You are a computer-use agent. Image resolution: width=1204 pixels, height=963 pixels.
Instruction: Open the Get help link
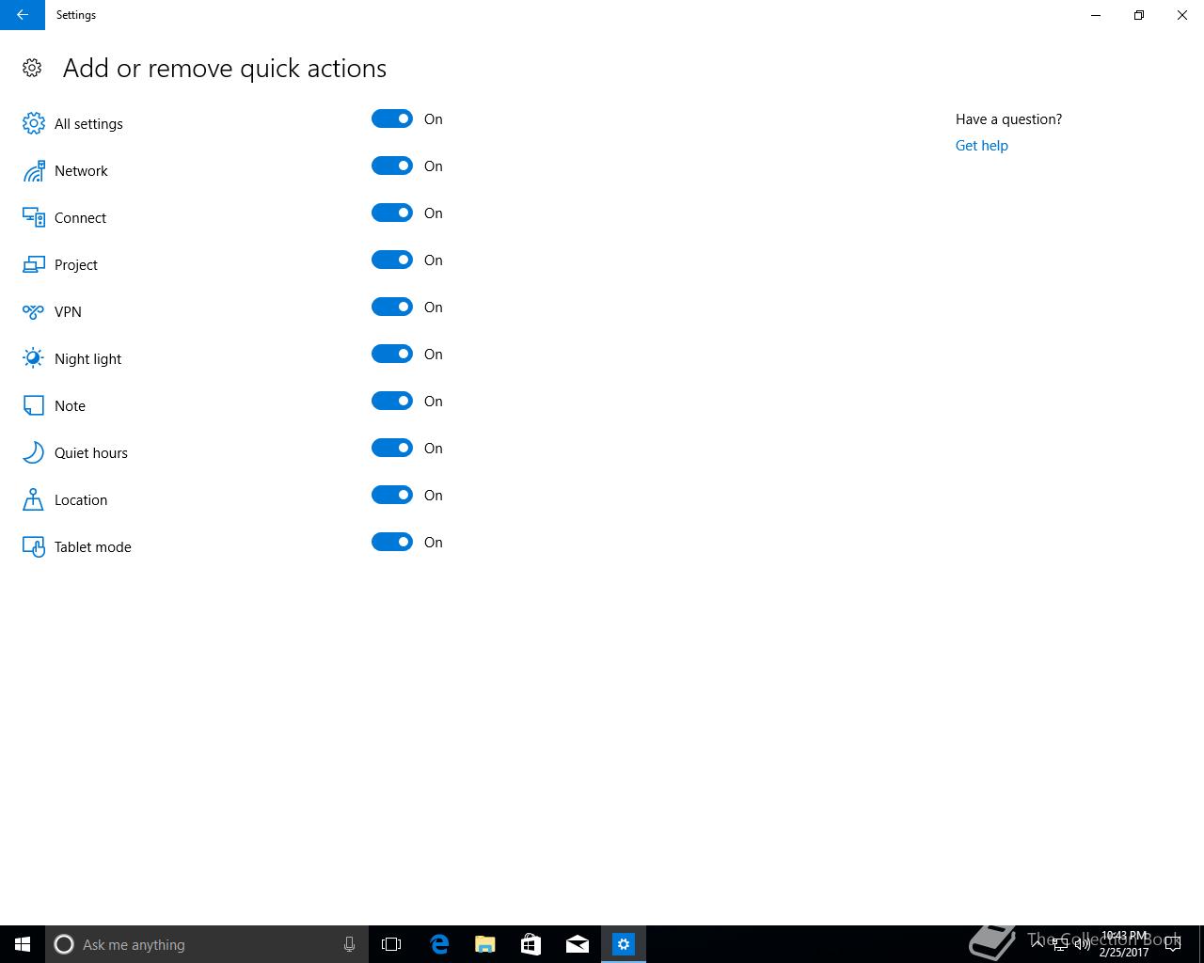981,145
